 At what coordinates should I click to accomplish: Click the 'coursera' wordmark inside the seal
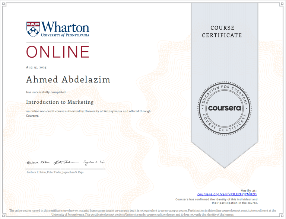tap(224, 108)
